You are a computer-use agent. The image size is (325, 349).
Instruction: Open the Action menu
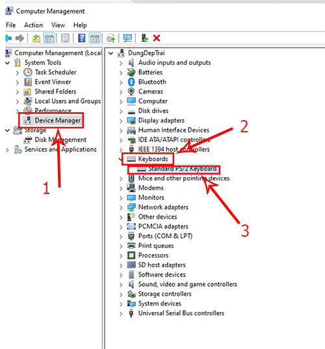[33, 25]
